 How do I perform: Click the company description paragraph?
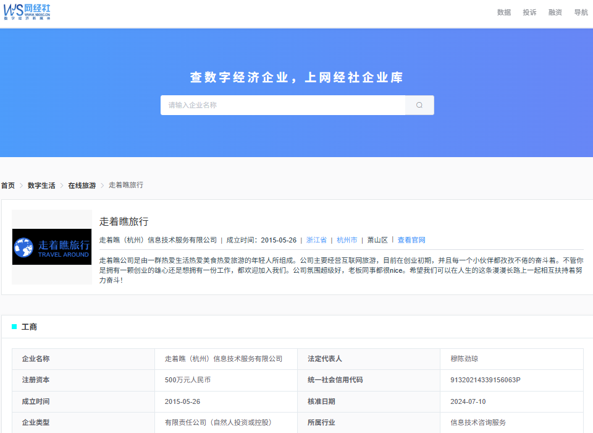pyautogui.click(x=341, y=270)
